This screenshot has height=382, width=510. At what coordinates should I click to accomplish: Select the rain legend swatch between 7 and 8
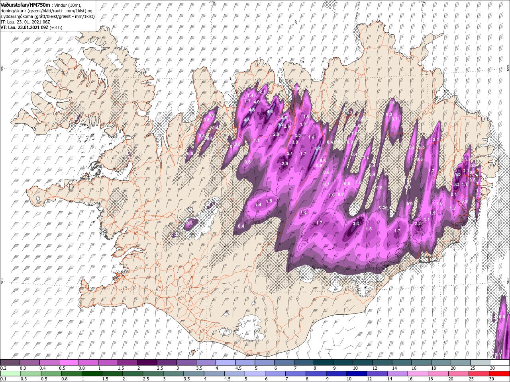[295, 374]
